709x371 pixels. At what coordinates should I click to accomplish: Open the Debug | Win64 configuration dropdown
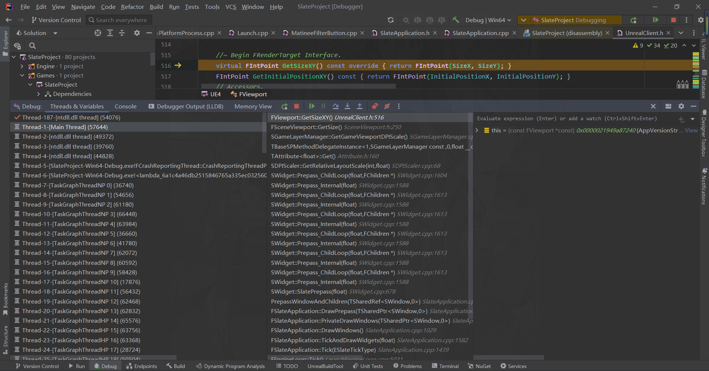point(488,20)
